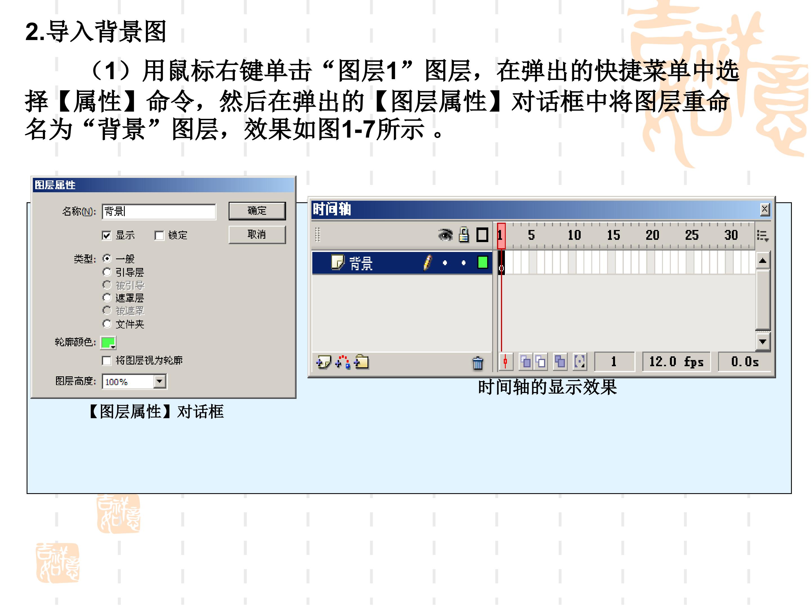Open the timeline frame view options menu

763,236
